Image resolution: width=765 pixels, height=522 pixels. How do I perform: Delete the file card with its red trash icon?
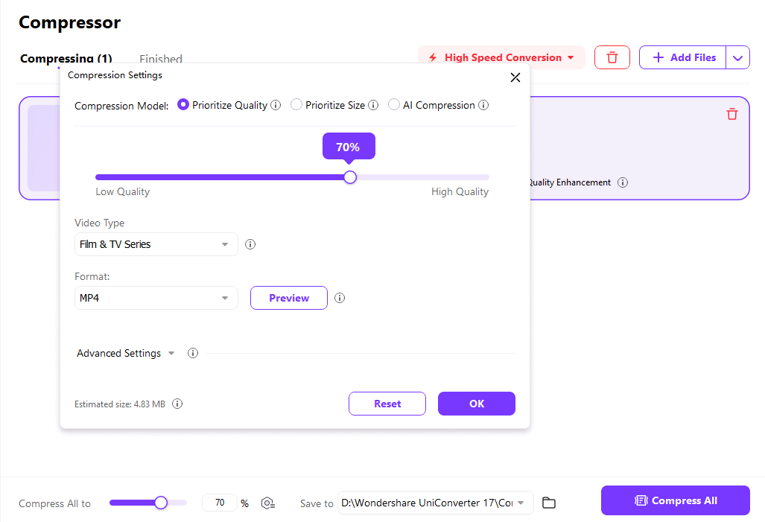pyautogui.click(x=731, y=114)
